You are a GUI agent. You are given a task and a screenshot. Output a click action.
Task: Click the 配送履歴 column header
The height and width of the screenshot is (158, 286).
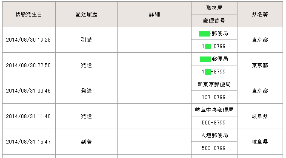pyautogui.click(x=86, y=14)
